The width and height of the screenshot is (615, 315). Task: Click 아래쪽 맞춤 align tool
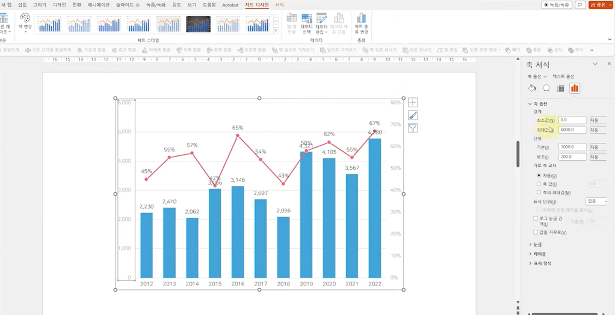(156, 50)
